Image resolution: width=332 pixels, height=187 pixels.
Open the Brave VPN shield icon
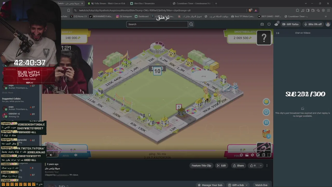point(323,10)
